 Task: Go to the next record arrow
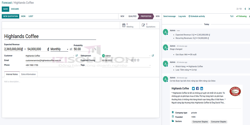point(249,9)
